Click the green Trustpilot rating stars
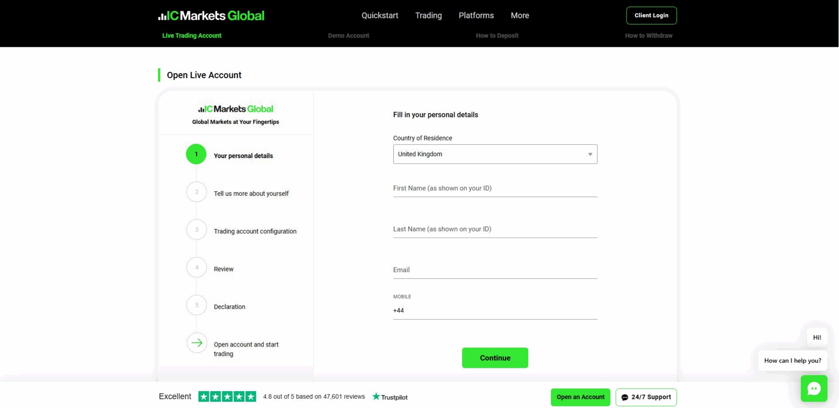The width and height of the screenshot is (839, 408). (x=227, y=396)
